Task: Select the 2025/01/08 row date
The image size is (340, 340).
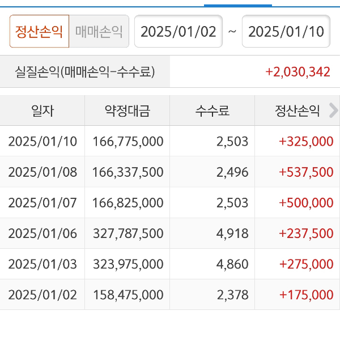Action: [42, 172]
